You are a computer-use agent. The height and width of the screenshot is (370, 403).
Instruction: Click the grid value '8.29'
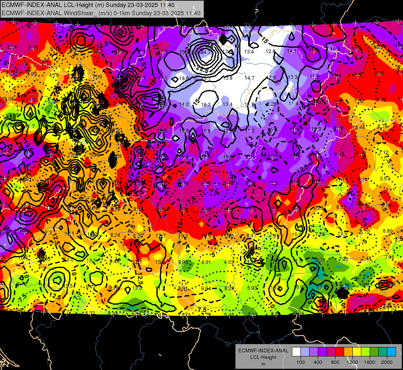pyautogui.click(x=229, y=288)
